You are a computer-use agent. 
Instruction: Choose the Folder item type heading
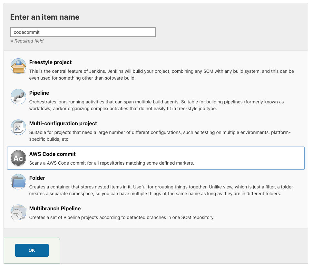click(37, 178)
